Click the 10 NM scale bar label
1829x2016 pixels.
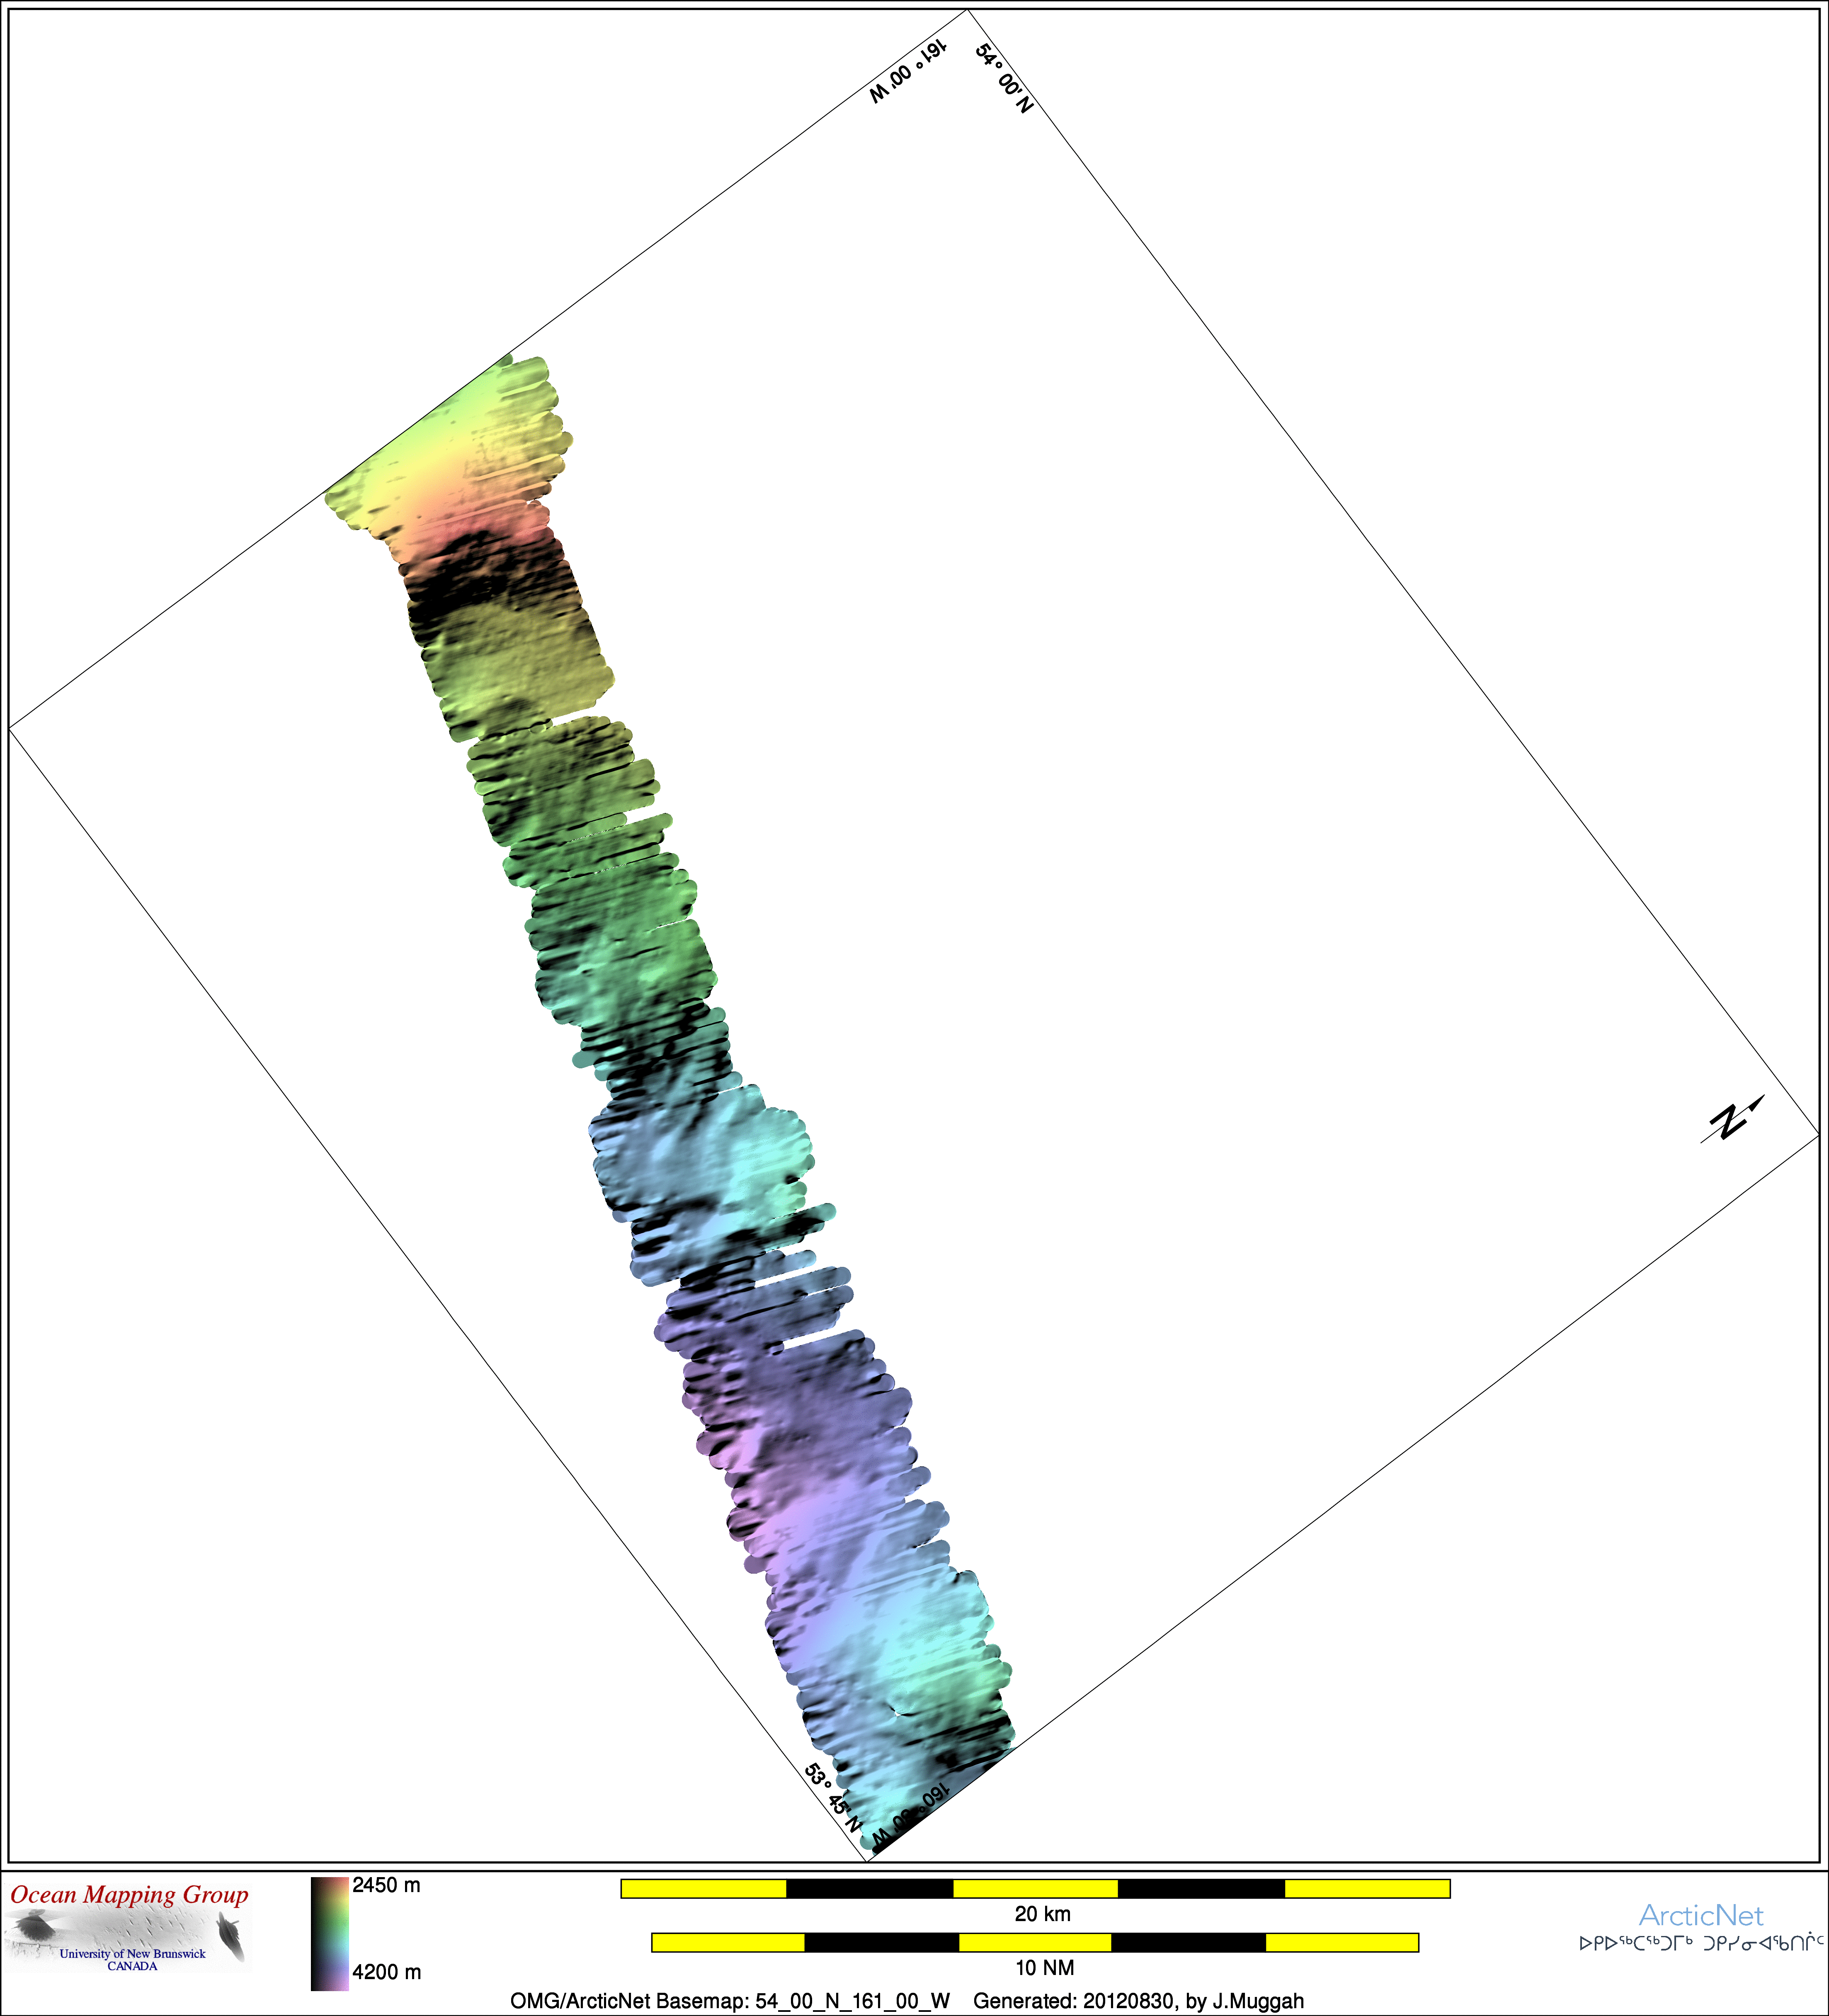click(1044, 1968)
